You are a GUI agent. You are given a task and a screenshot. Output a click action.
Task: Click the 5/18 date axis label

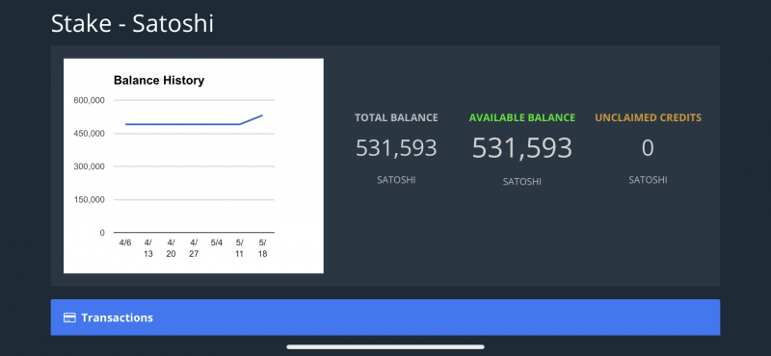262,248
